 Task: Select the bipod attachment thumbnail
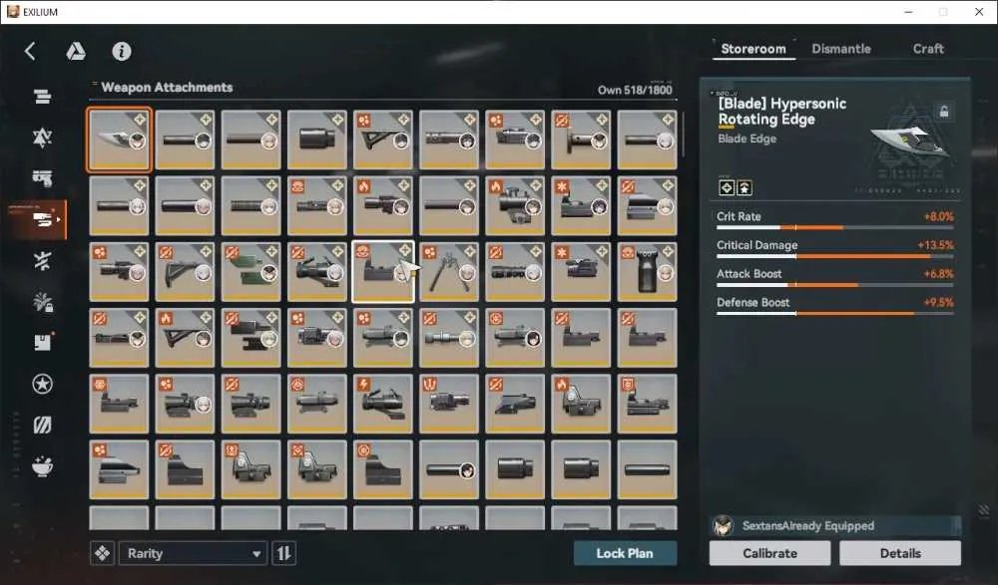[449, 271]
